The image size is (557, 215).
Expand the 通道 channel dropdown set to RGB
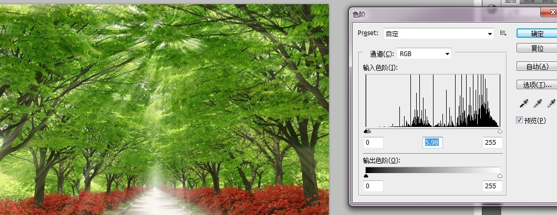(x=424, y=53)
